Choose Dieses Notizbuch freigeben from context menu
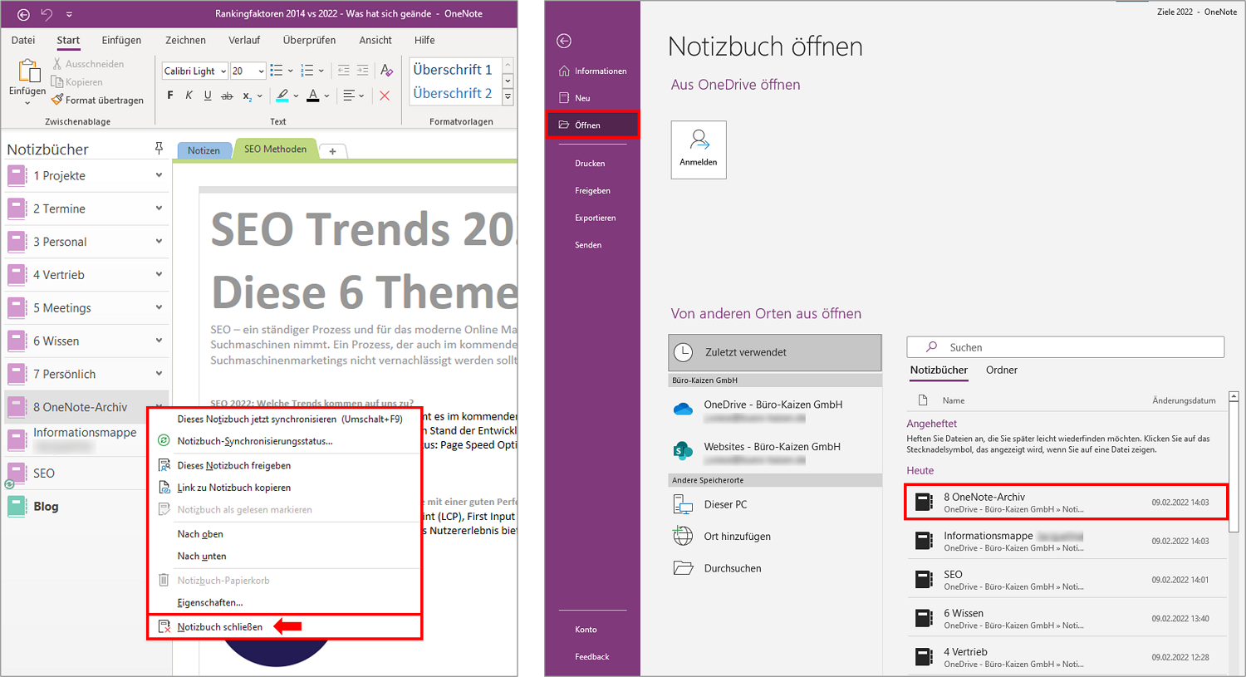The image size is (1246, 677). point(285,465)
